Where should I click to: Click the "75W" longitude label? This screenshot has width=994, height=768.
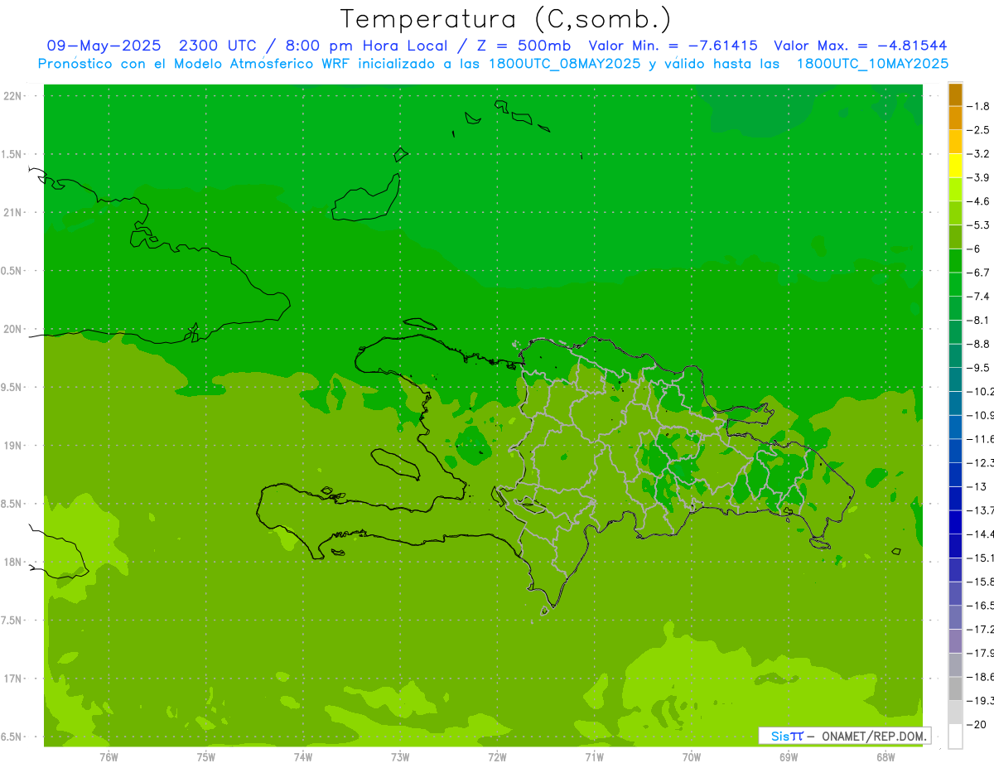206,756
